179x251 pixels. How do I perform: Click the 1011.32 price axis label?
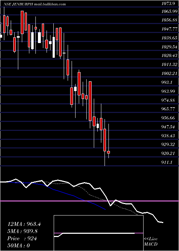[169, 65]
